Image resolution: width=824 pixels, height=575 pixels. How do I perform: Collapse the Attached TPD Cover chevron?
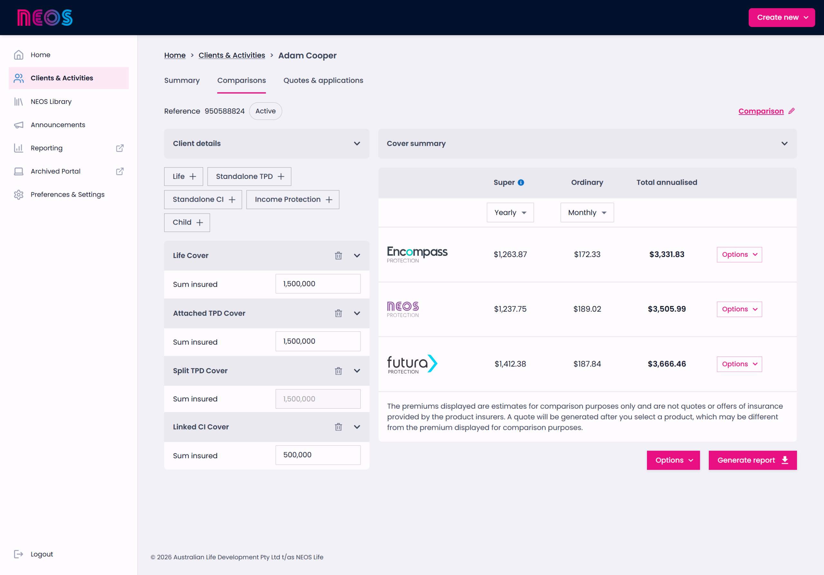tap(357, 313)
